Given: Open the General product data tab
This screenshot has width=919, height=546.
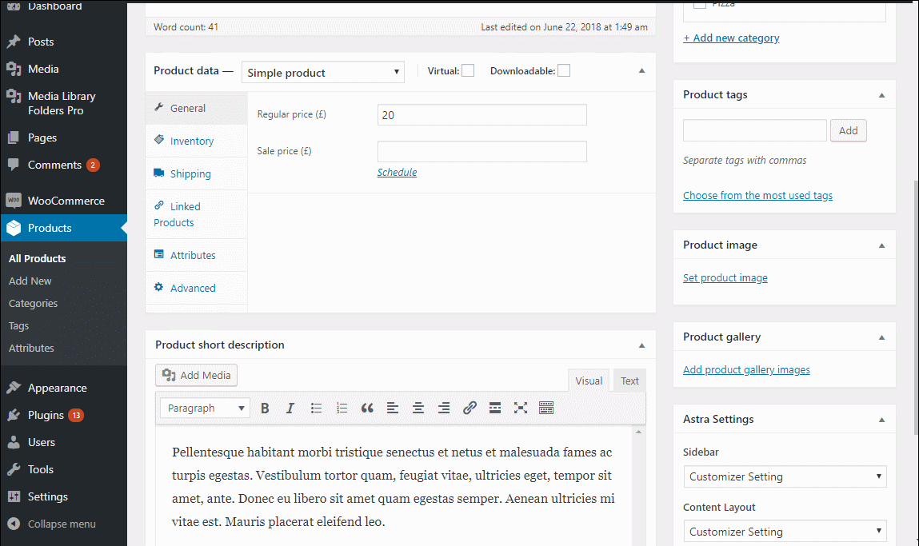Looking at the screenshot, I should click(x=196, y=109).
